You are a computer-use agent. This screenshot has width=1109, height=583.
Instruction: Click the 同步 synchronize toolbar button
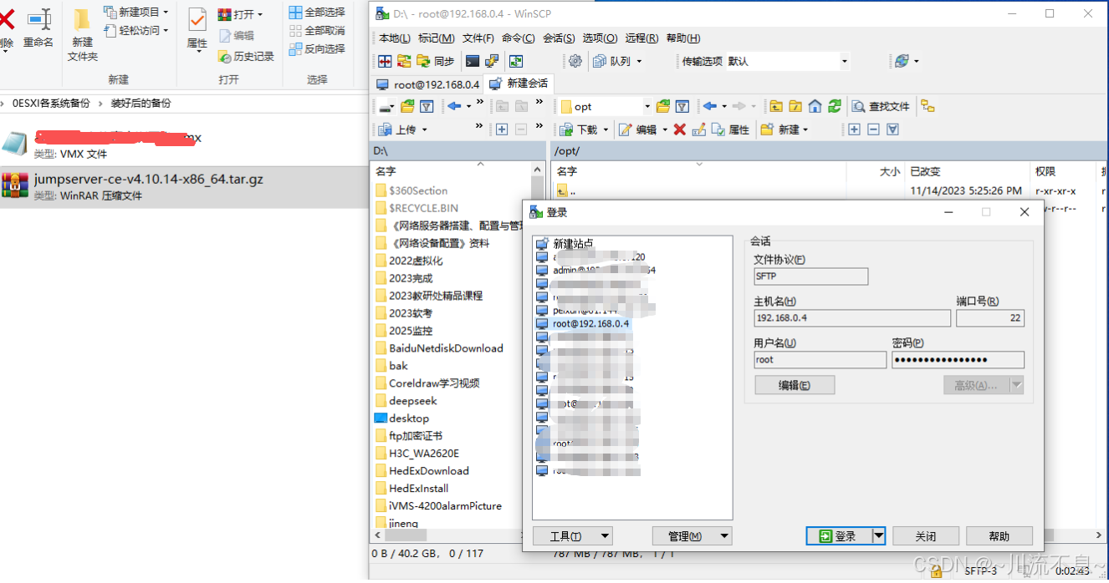(x=436, y=61)
